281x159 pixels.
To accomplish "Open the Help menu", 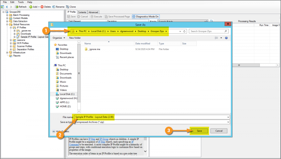I will click(x=30, y=2).
